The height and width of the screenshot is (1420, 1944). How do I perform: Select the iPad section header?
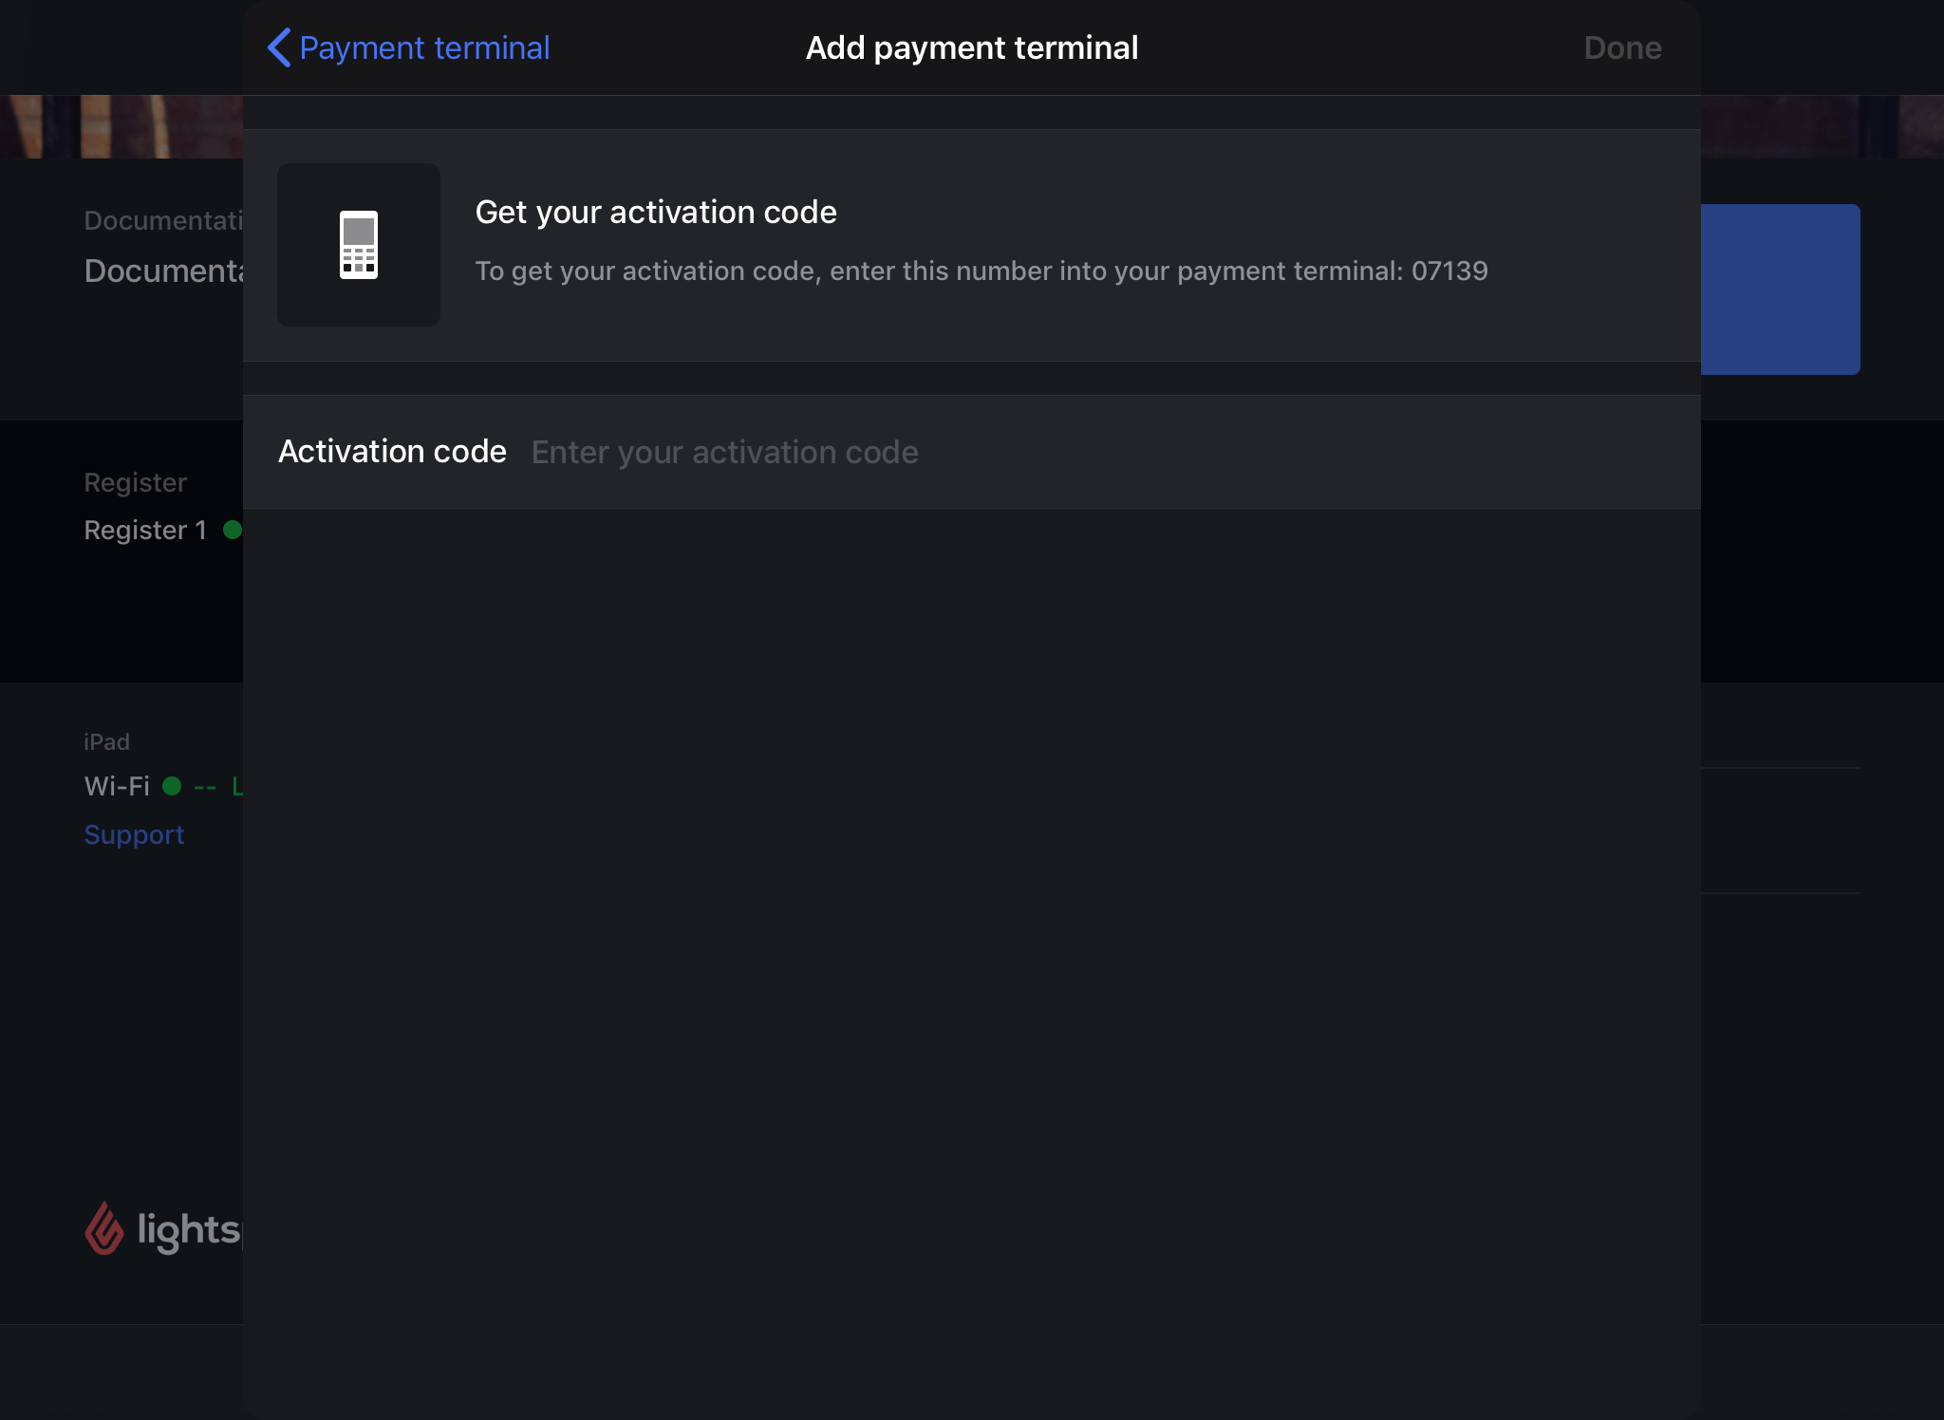click(x=106, y=741)
